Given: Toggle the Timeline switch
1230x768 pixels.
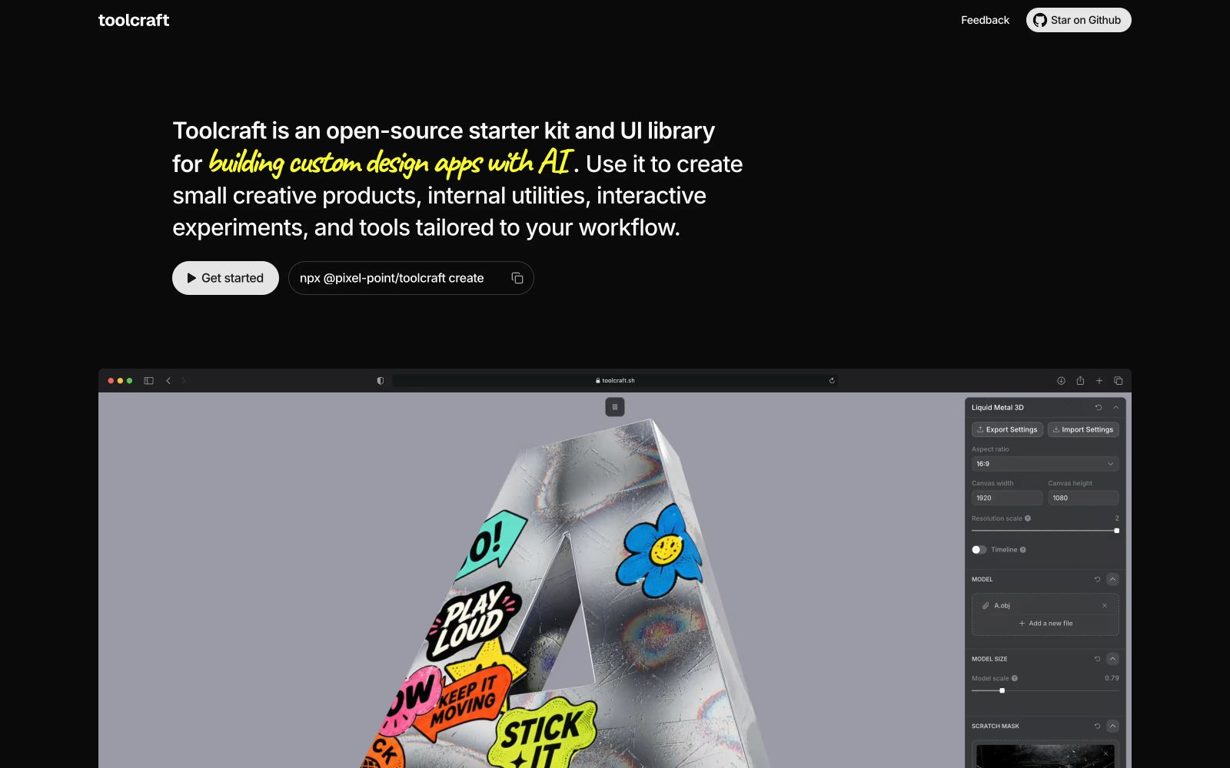Looking at the screenshot, I should coord(979,550).
